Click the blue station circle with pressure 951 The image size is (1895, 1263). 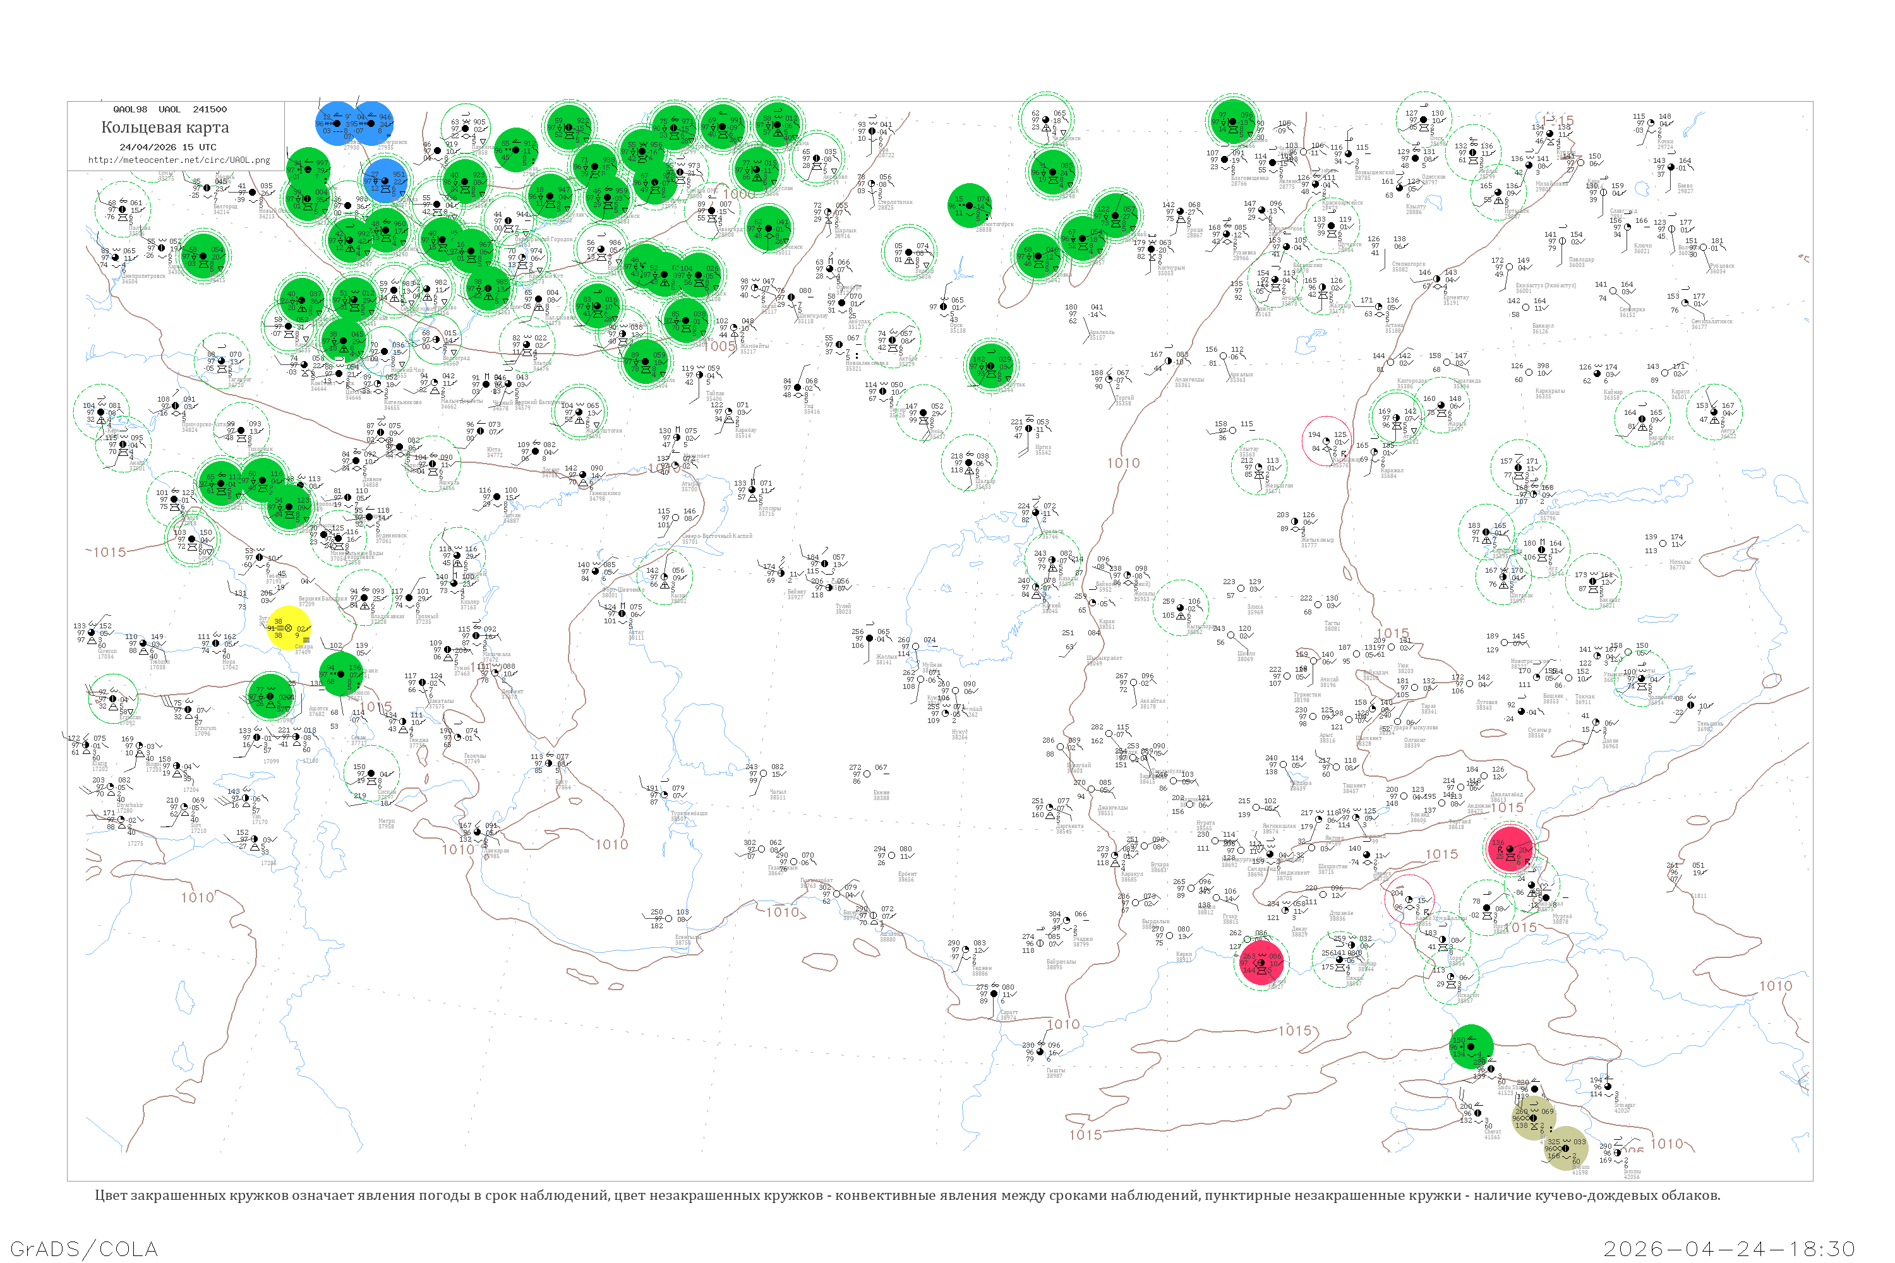[x=385, y=181]
